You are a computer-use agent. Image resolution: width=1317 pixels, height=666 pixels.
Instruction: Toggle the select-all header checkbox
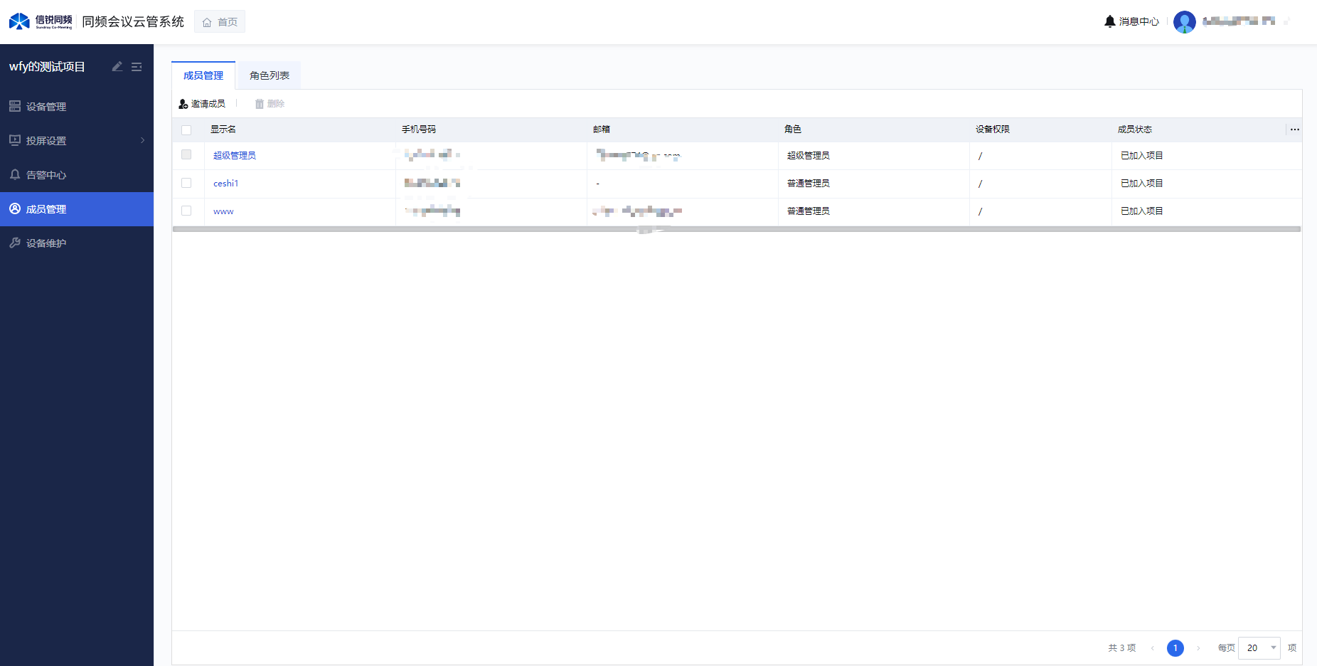tap(186, 130)
